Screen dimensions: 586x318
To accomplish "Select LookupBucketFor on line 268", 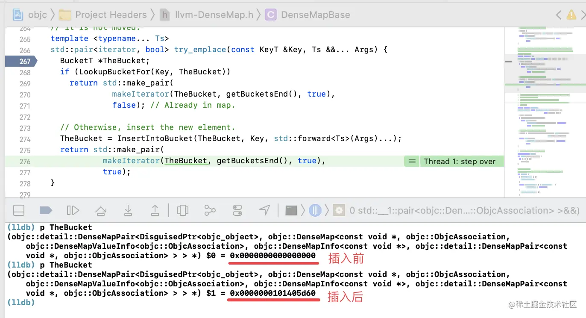I will tap(115, 72).
